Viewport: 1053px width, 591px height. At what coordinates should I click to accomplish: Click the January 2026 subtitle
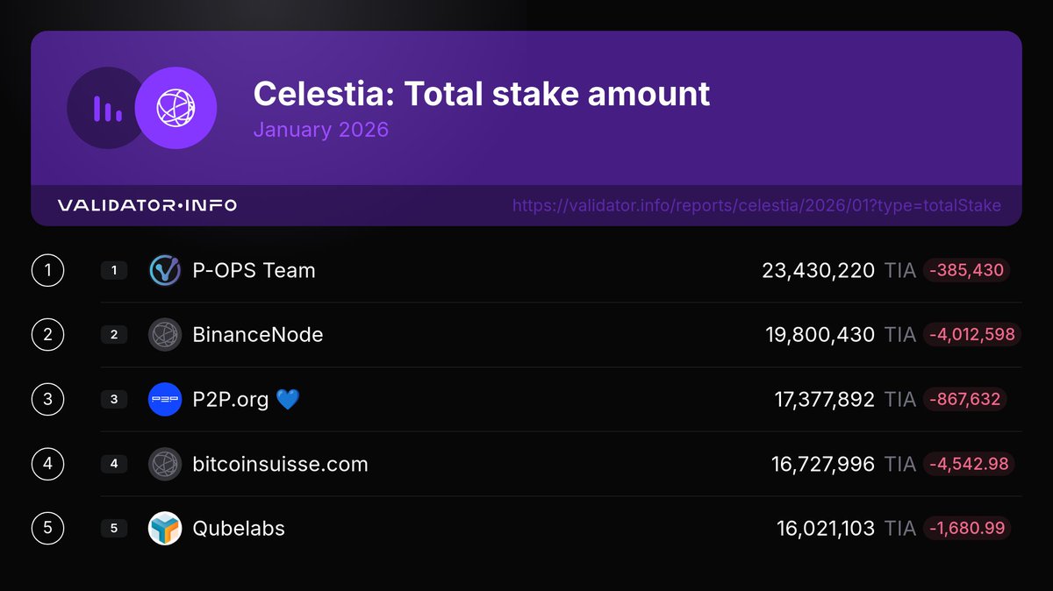point(321,130)
